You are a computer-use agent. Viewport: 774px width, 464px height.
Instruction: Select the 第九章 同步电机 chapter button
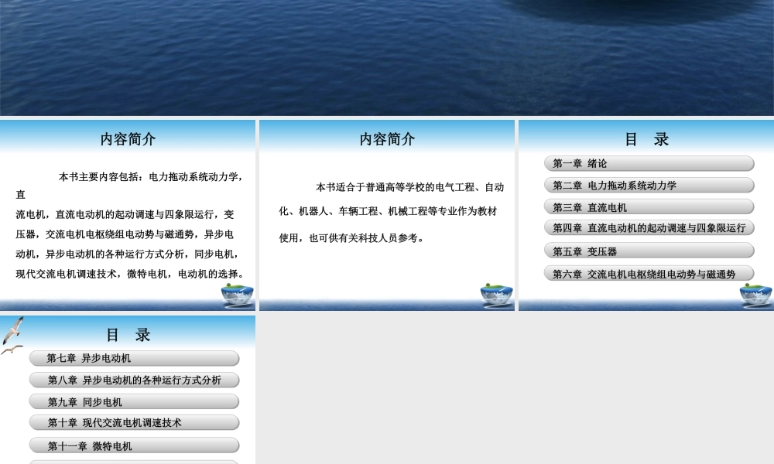pos(134,402)
